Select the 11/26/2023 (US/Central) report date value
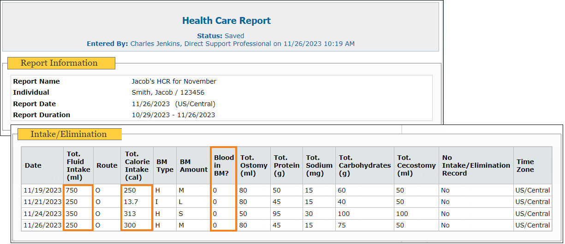 coord(173,104)
